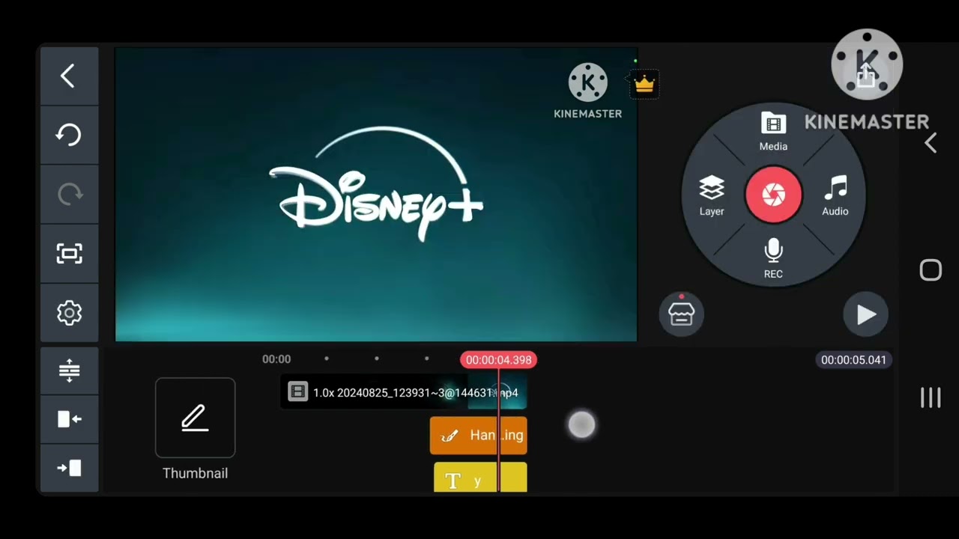Redo the last undone edit
The image size is (959, 539).
point(69,194)
